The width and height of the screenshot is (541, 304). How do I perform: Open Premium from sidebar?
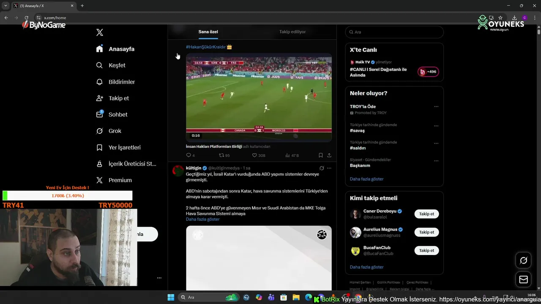click(114, 180)
